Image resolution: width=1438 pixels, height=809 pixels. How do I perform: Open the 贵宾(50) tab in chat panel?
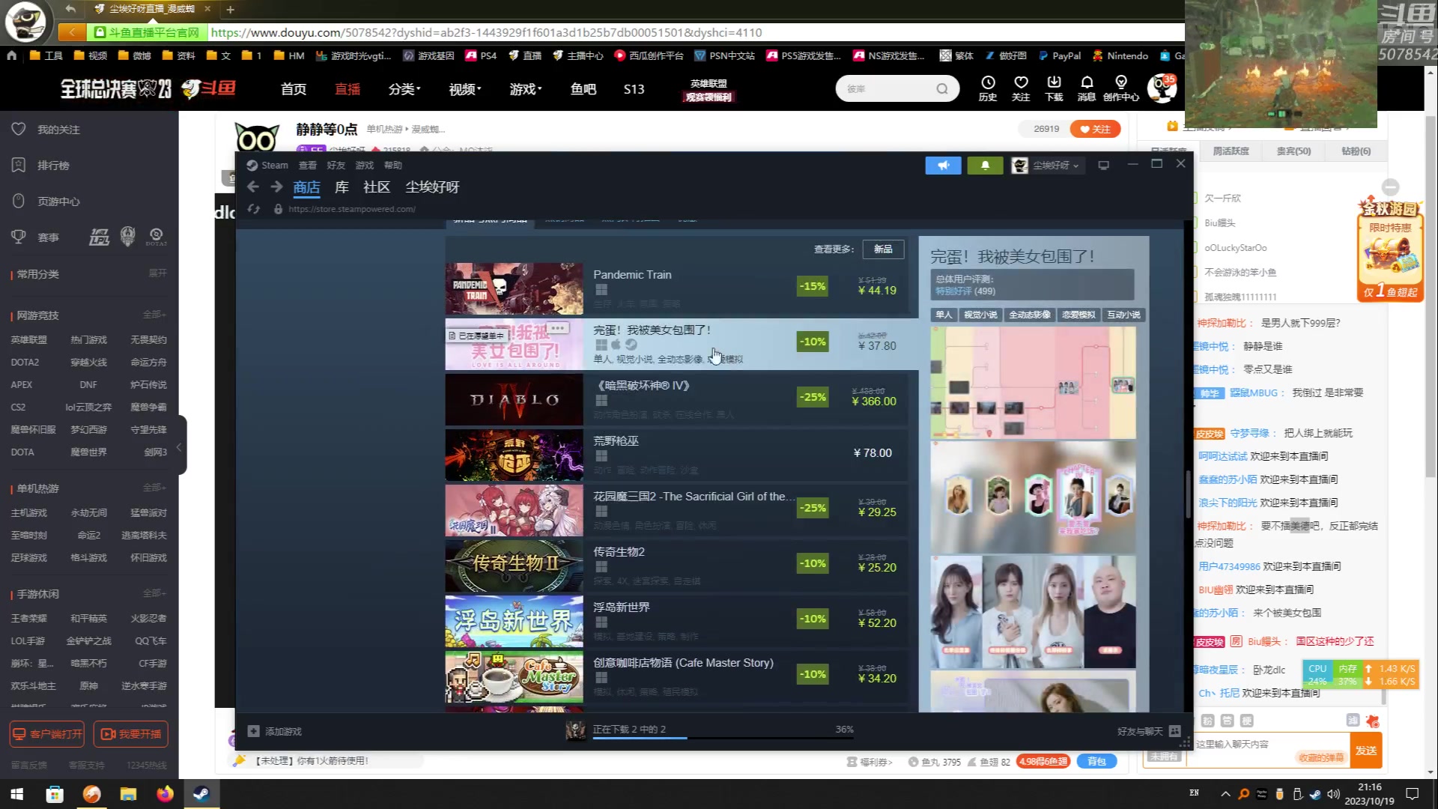(1293, 151)
